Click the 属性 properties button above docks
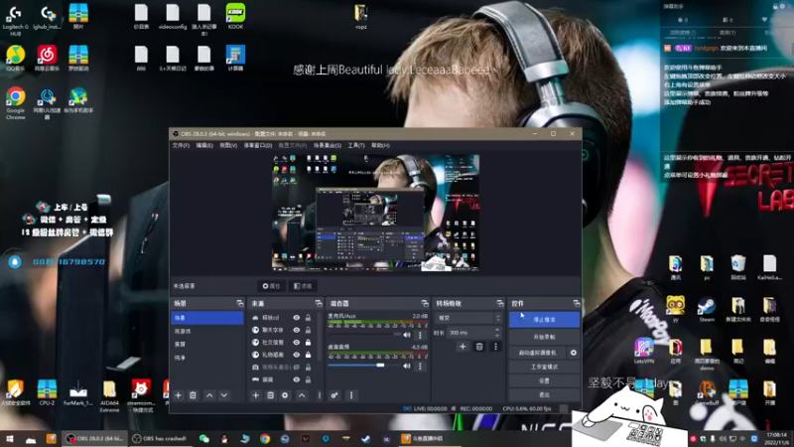The height and width of the screenshot is (447, 794). pyautogui.click(x=271, y=286)
